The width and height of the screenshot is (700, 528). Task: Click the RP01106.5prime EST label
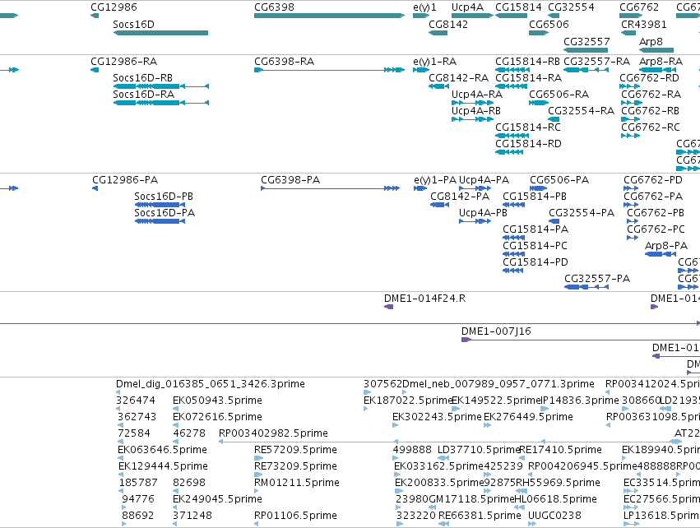[x=295, y=516]
